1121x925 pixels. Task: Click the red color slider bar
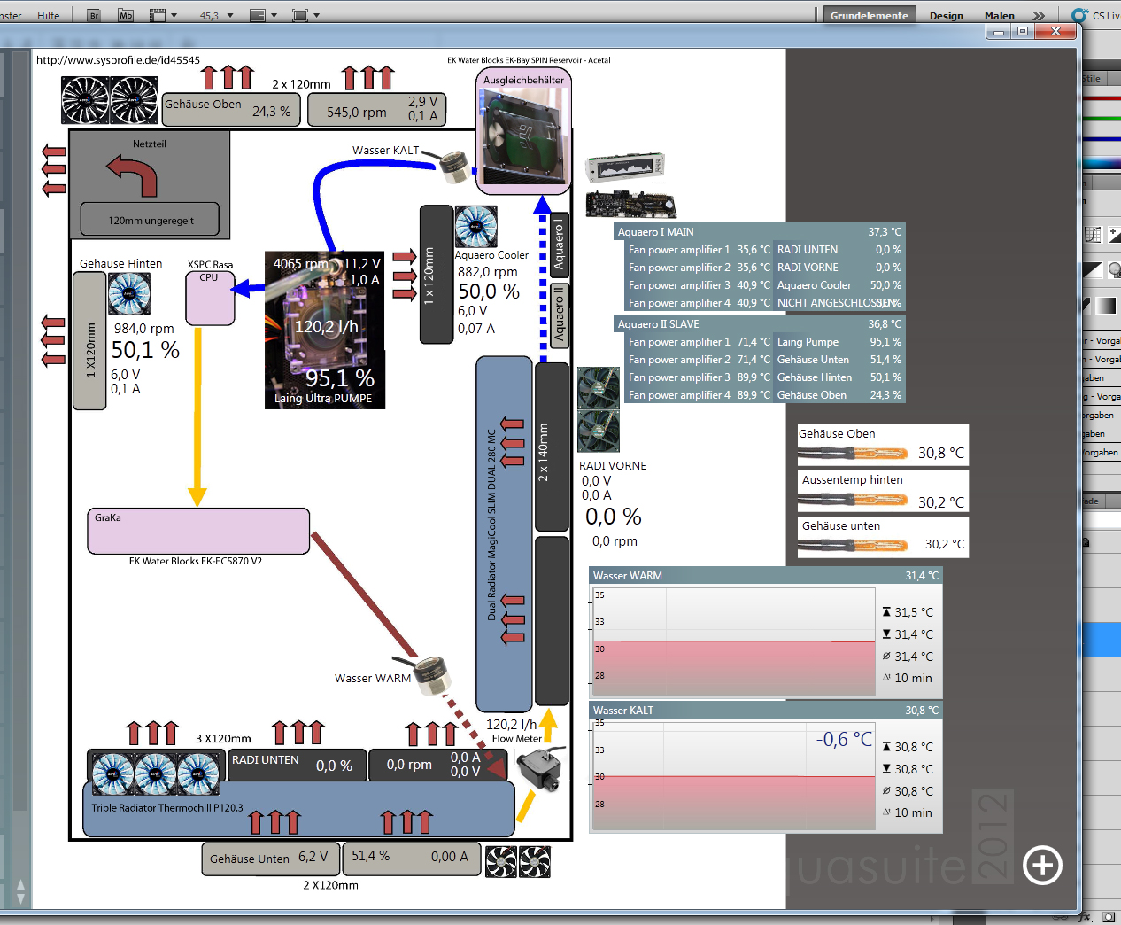tap(1102, 98)
